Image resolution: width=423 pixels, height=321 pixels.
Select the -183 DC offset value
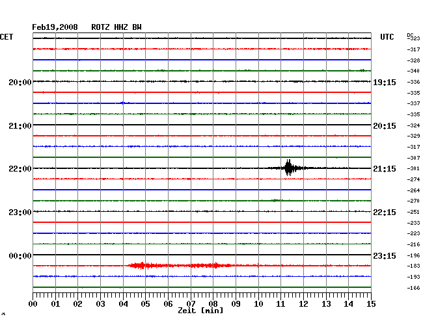click(413, 266)
